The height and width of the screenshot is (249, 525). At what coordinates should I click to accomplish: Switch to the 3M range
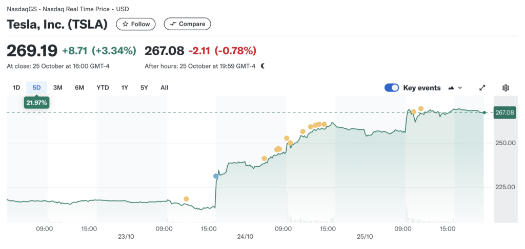coord(58,87)
